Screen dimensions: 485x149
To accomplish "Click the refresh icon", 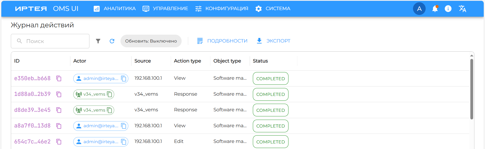I will coord(112,41).
